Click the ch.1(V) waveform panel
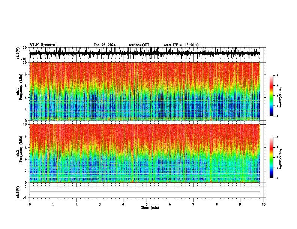297x229 pixels. (x=147, y=53)
